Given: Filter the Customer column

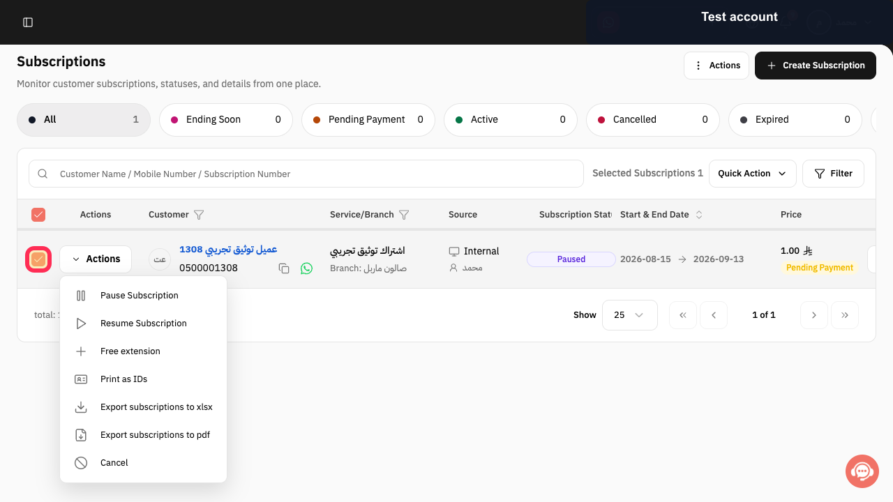Looking at the screenshot, I should 199,215.
